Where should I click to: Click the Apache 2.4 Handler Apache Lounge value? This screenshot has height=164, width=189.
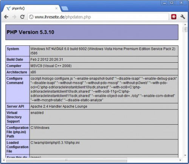(59, 107)
